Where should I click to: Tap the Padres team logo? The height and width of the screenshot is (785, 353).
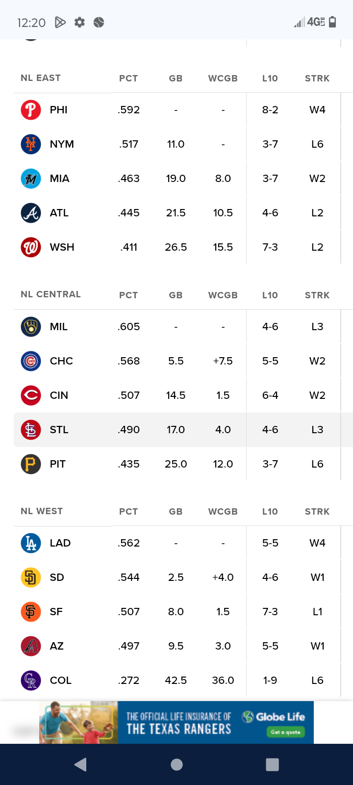pyautogui.click(x=30, y=577)
